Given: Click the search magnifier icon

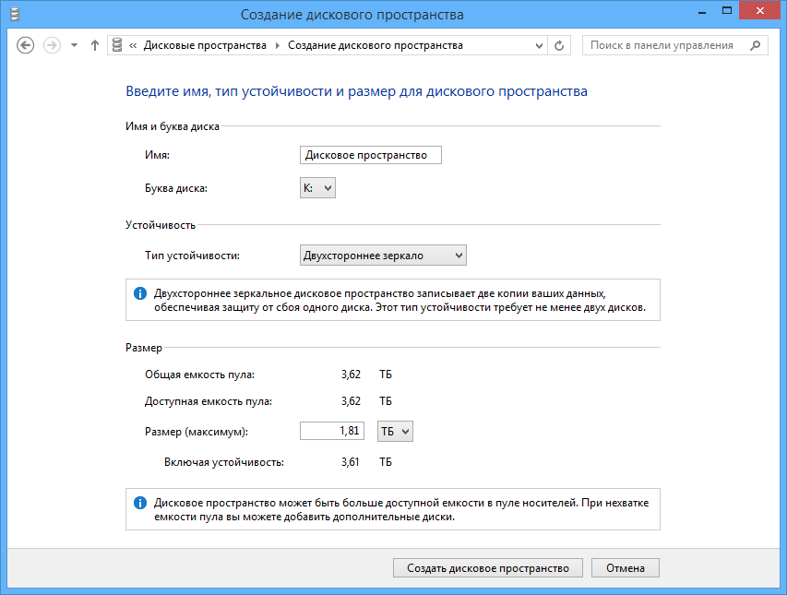Looking at the screenshot, I should [x=754, y=44].
